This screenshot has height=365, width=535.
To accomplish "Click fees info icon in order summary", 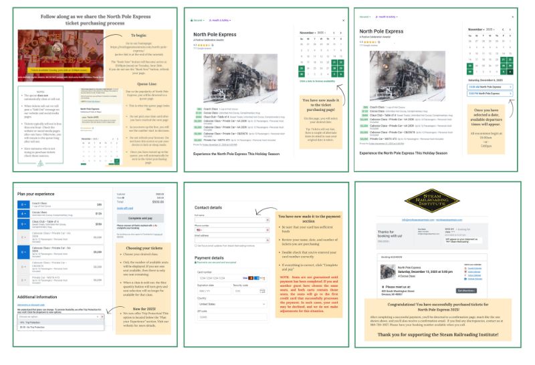I will 123,198.
